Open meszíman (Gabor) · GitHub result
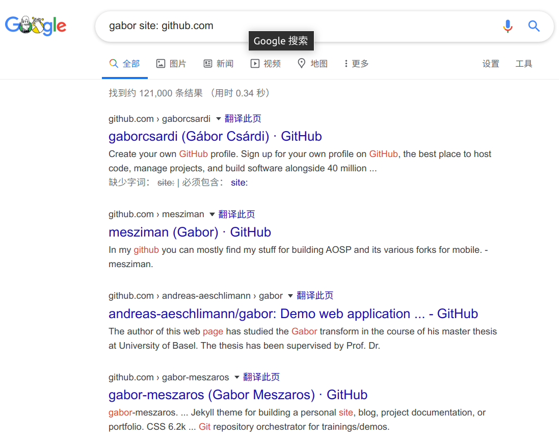This screenshot has height=442, width=559. point(190,232)
